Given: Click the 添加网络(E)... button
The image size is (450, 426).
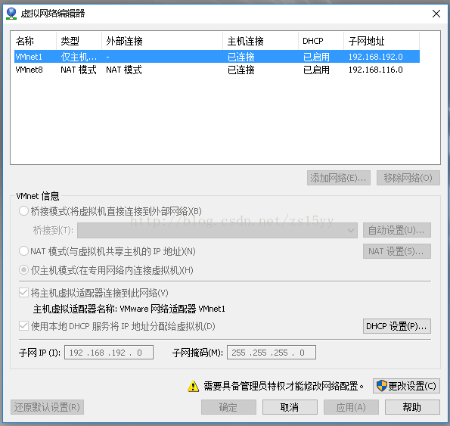Looking at the screenshot, I should point(339,178).
